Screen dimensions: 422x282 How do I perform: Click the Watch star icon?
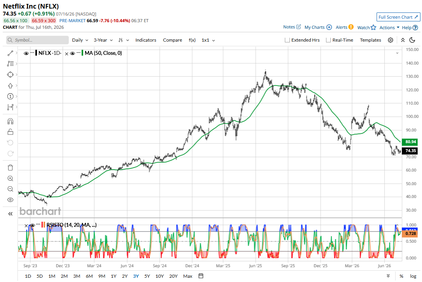(x=373, y=27)
